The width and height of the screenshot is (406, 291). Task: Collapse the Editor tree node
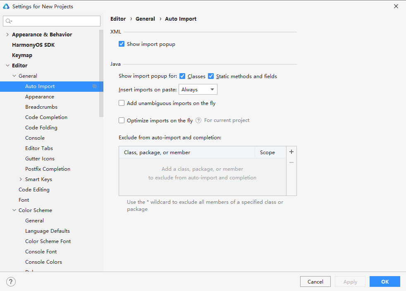tap(7, 65)
